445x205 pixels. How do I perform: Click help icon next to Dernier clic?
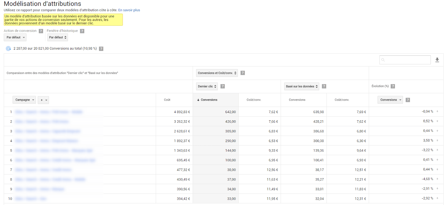(222, 86)
